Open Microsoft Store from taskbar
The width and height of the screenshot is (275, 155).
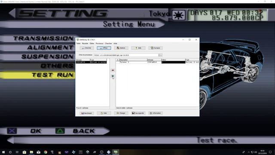coord(24,152)
